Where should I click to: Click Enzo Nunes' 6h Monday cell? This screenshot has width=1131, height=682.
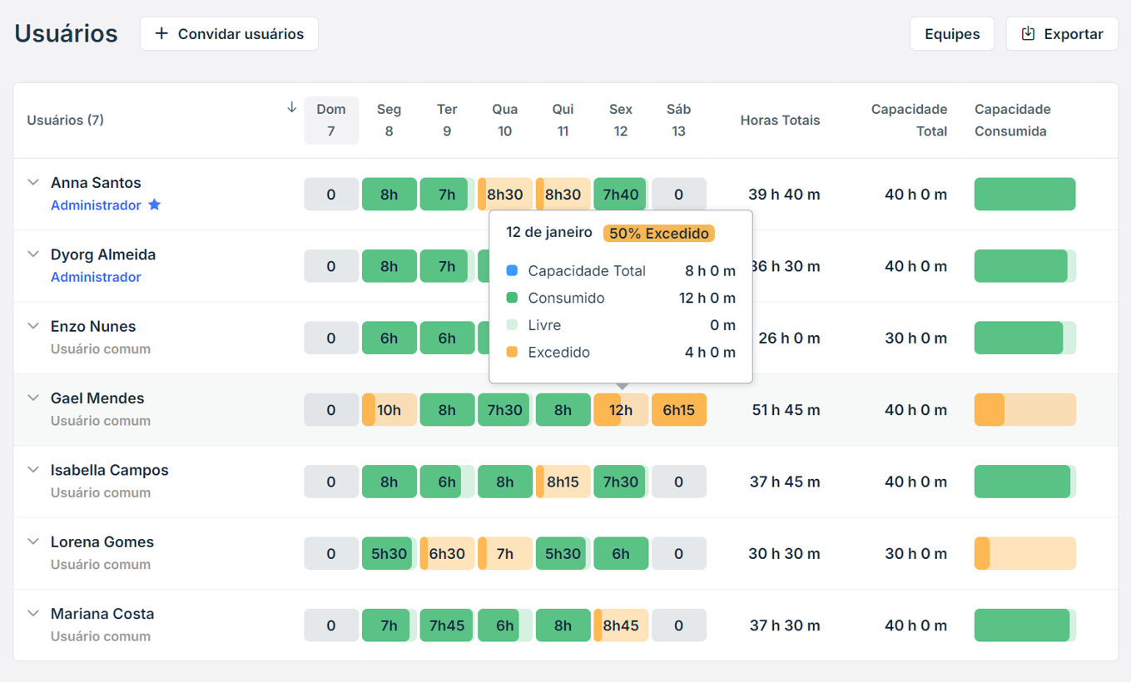click(389, 338)
